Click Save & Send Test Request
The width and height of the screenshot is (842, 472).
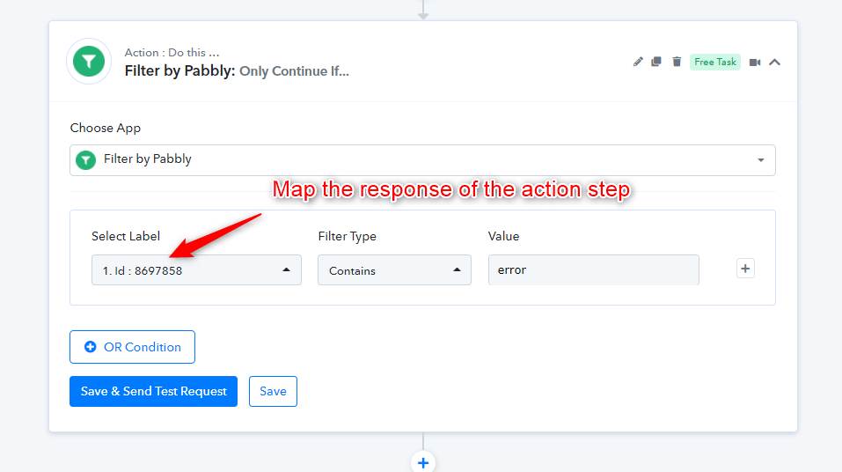coord(154,391)
